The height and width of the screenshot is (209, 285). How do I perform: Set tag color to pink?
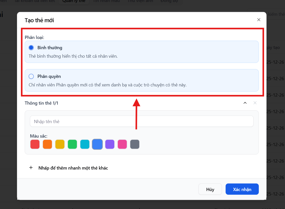point(122,144)
